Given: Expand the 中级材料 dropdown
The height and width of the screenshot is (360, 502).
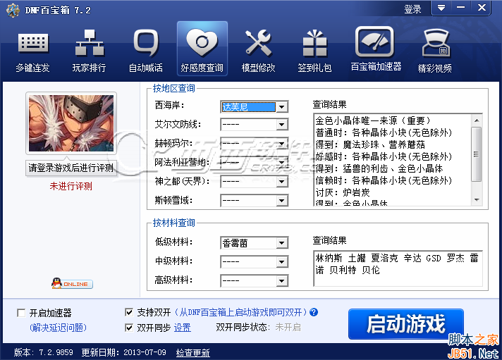Looking at the screenshot, I should [x=282, y=262].
